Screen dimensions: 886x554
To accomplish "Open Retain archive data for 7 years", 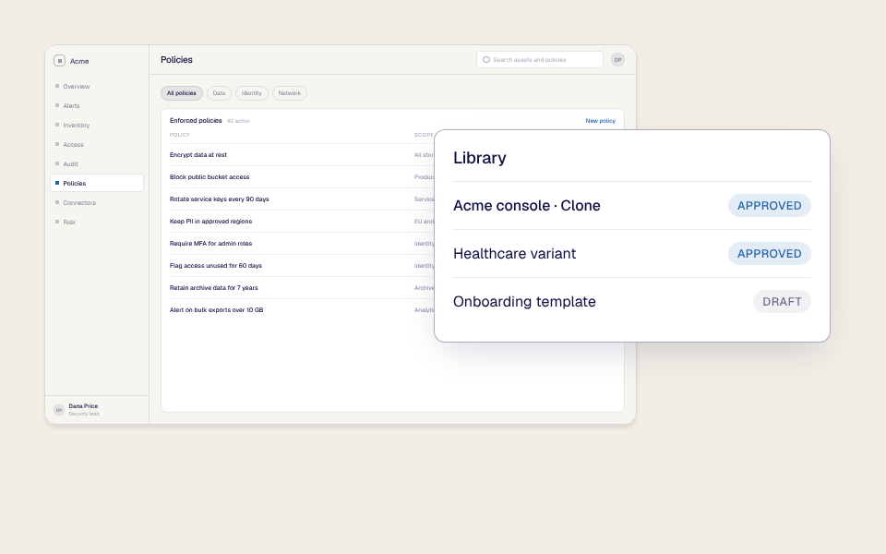I will pos(213,288).
